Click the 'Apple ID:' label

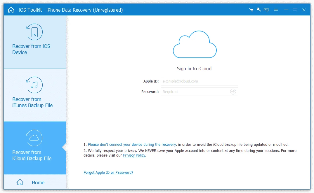(x=151, y=81)
